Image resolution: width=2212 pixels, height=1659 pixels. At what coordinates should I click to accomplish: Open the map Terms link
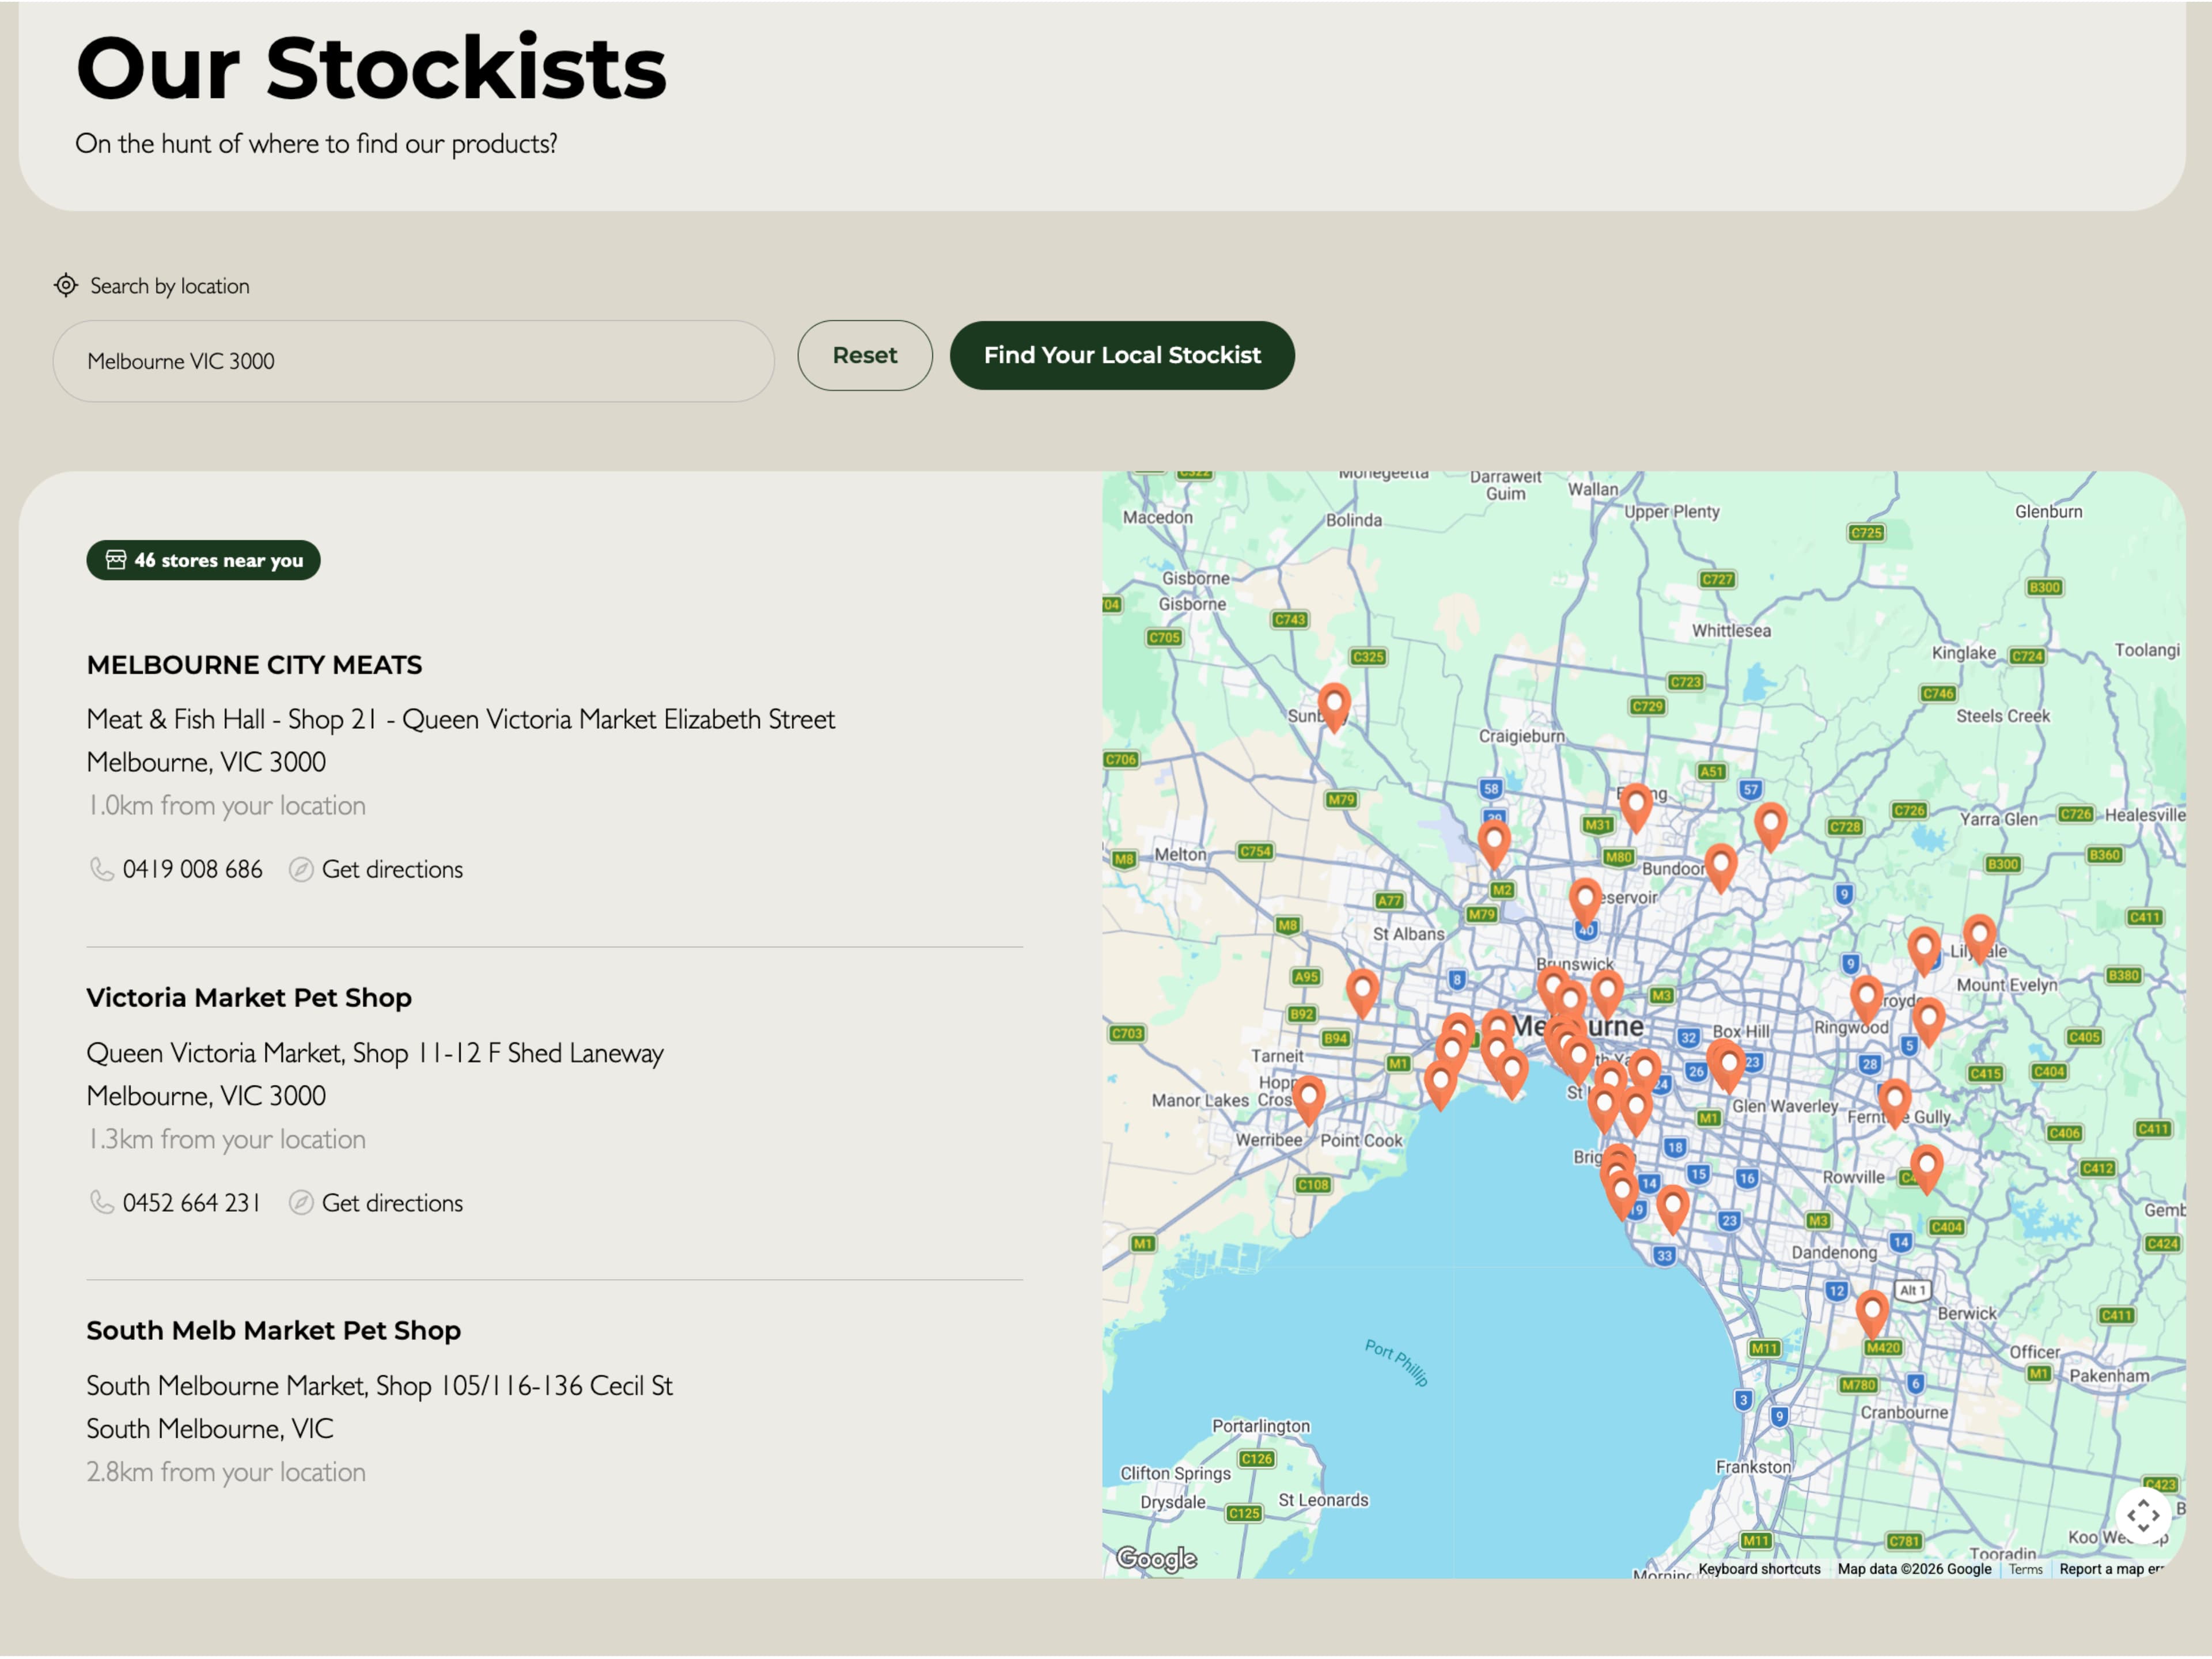tap(2025, 1569)
